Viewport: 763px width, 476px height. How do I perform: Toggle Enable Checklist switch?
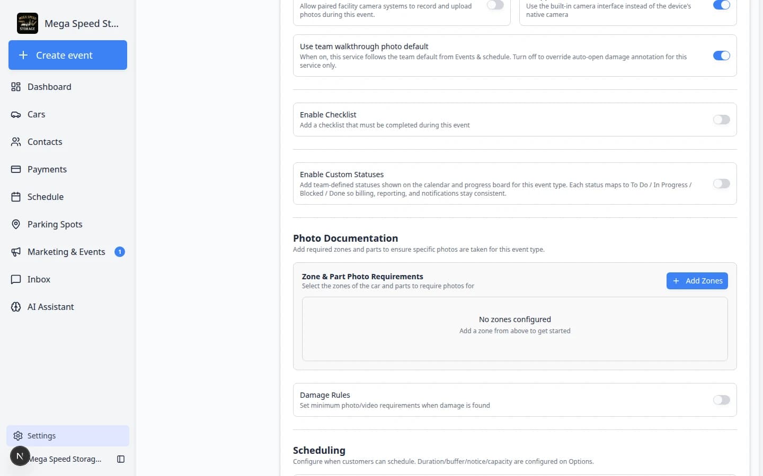tap(721, 120)
